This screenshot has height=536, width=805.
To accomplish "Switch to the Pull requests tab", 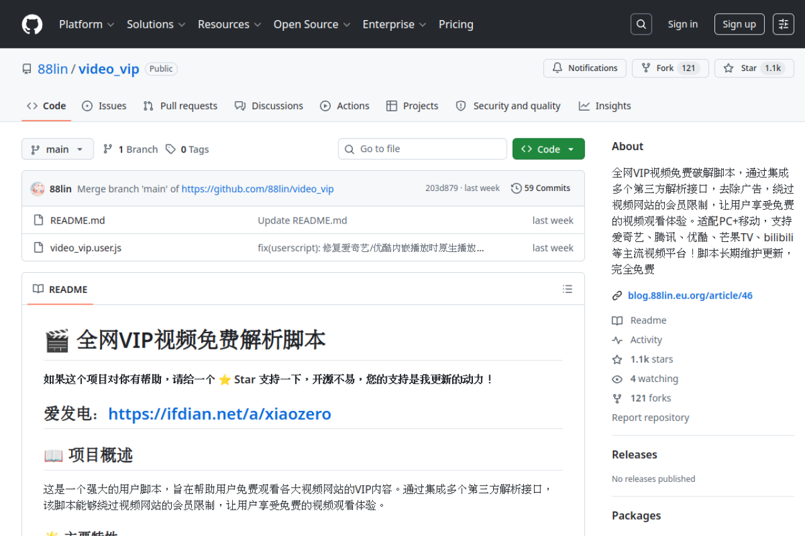I will pos(180,106).
